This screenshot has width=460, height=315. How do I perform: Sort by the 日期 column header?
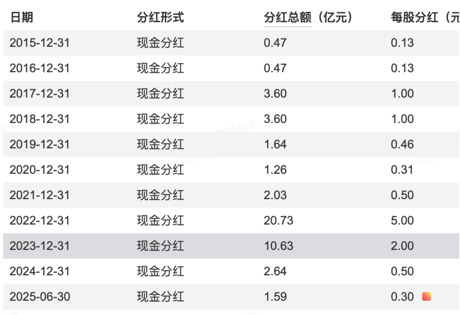click(x=22, y=18)
